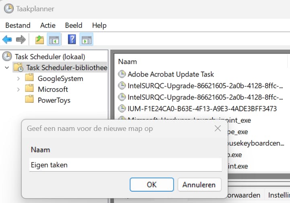290x203 pixels.
Task: Click the back arrow toolbar icon
Action: coord(7,39)
